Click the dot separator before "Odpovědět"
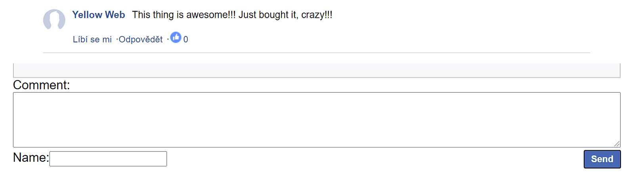 point(117,40)
